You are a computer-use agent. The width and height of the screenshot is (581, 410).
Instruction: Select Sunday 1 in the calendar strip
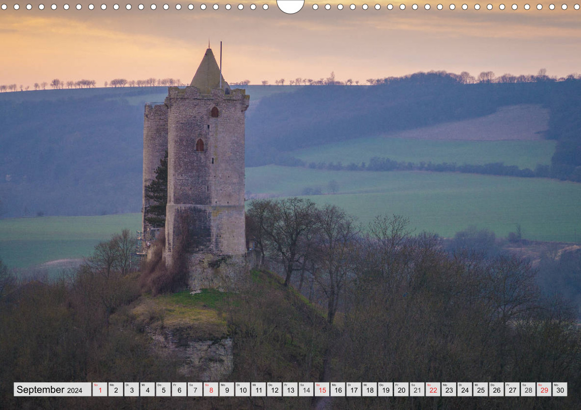(x=100, y=390)
